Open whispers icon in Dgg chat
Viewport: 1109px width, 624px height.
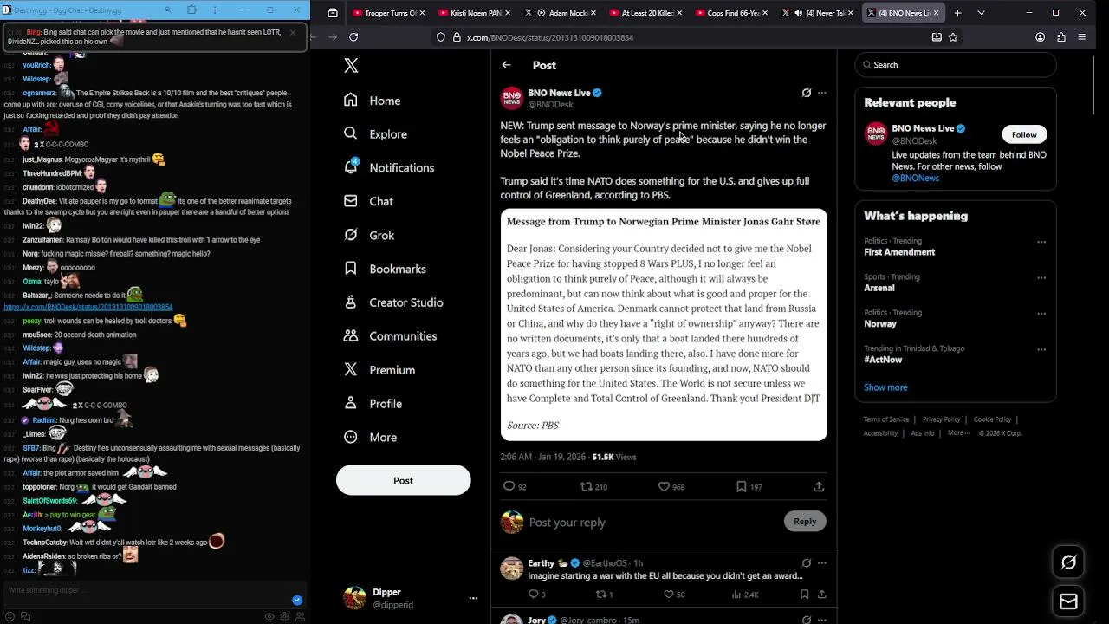25,616
